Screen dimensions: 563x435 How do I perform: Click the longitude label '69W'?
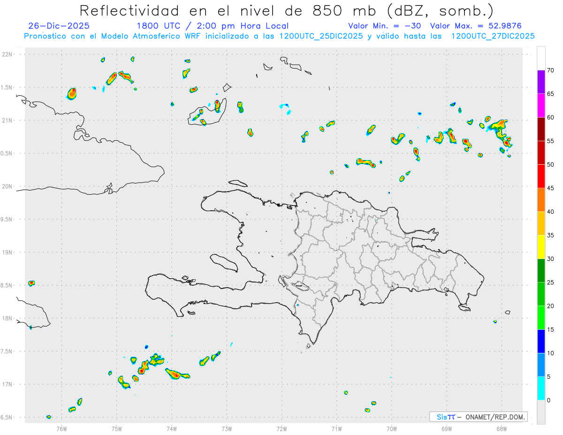[x=447, y=428]
